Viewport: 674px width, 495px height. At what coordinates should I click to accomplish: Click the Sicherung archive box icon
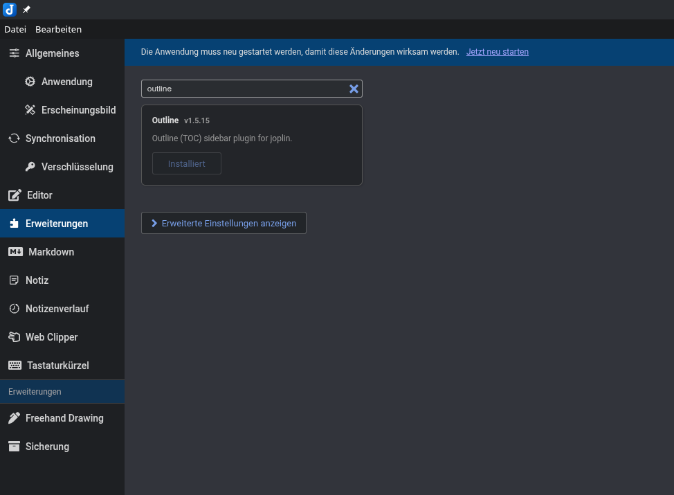pyautogui.click(x=14, y=446)
